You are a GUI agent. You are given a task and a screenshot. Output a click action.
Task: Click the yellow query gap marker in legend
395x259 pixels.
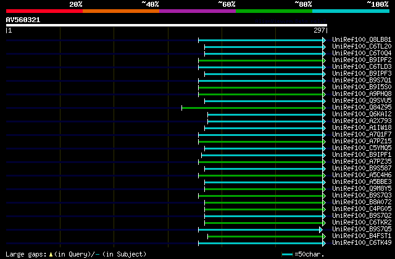click(x=51, y=255)
